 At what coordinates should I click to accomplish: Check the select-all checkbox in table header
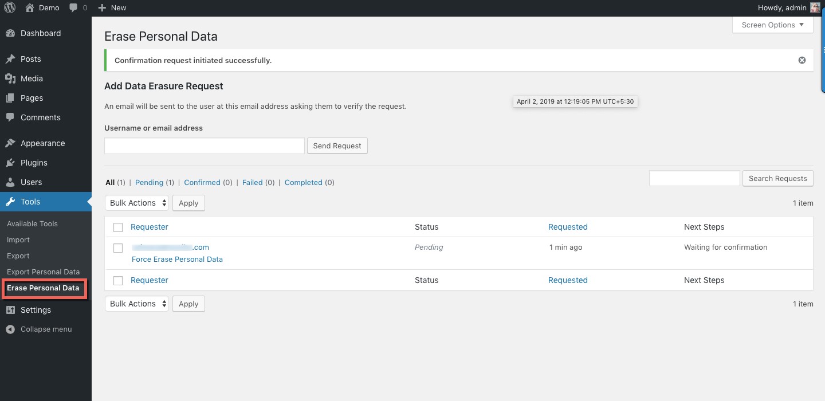coord(118,227)
